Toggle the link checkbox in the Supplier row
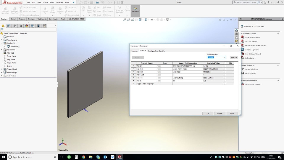 coord(225,69)
